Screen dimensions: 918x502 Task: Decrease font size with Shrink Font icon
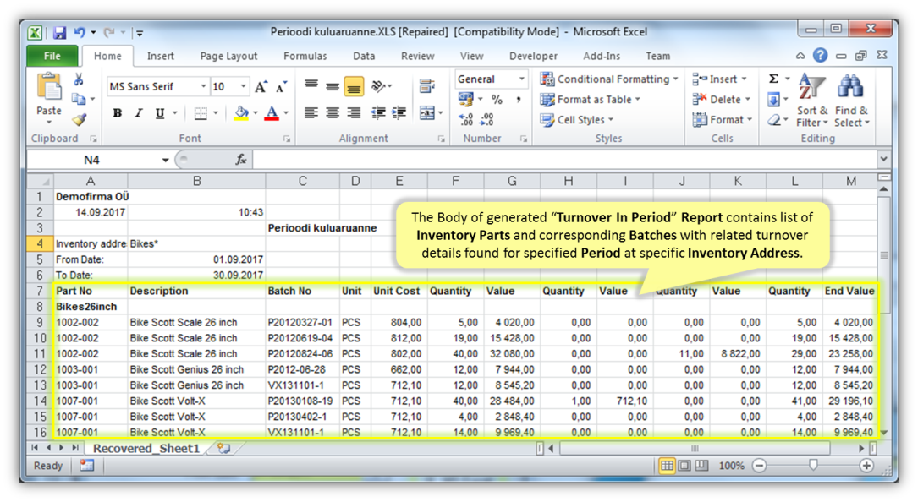281,86
